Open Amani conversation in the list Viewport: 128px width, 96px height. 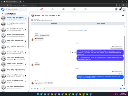[14, 70]
